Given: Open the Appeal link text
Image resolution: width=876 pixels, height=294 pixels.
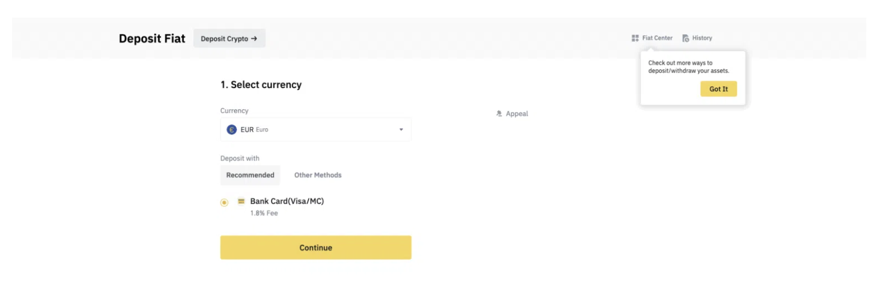Looking at the screenshot, I should pyautogui.click(x=517, y=114).
